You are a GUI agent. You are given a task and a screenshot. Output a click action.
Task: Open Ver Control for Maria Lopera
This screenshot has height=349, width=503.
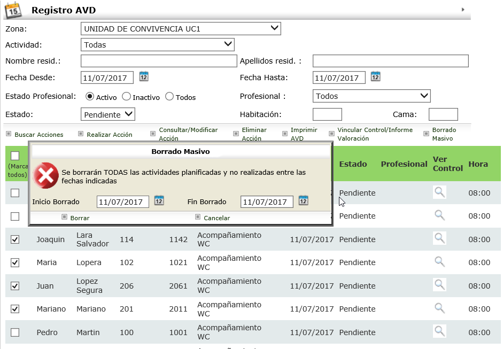439,262
